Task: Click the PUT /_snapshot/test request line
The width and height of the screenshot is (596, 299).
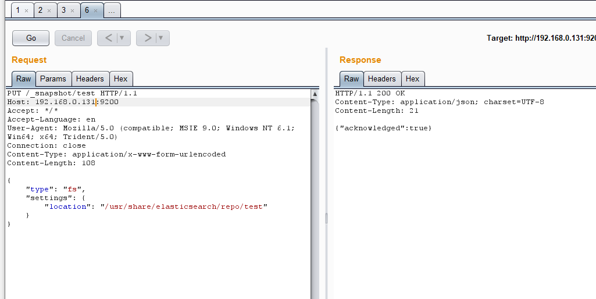Action: click(x=72, y=93)
